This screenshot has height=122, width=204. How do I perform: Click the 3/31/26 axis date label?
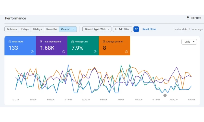click(x=104, y=100)
